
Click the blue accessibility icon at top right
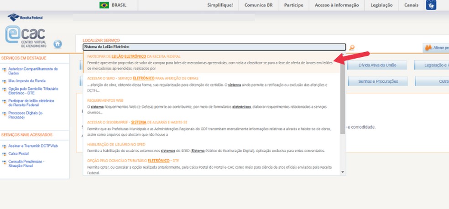click(x=431, y=5)
